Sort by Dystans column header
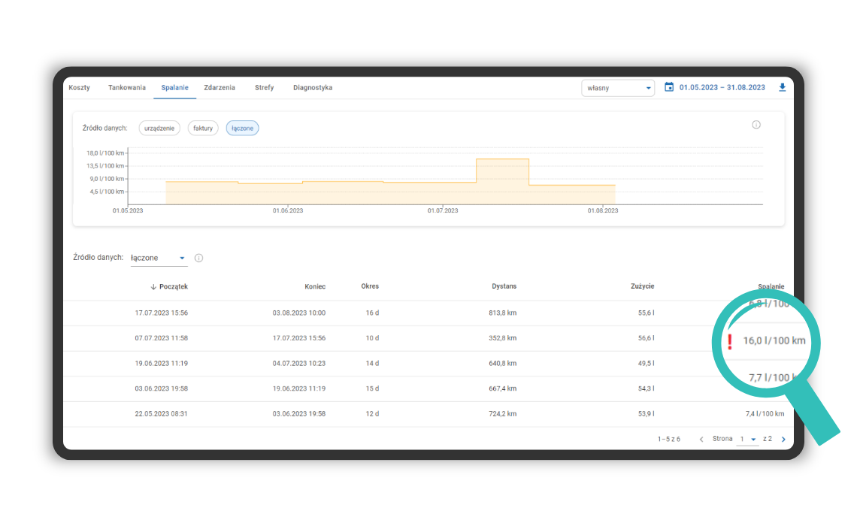 504,286
